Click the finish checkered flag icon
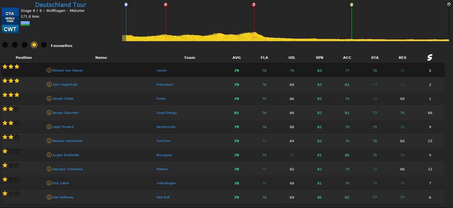 tap(449, 5)
